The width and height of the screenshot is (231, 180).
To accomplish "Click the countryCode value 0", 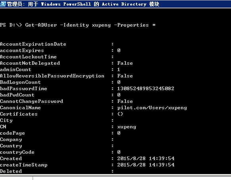I will coord(119,152).
